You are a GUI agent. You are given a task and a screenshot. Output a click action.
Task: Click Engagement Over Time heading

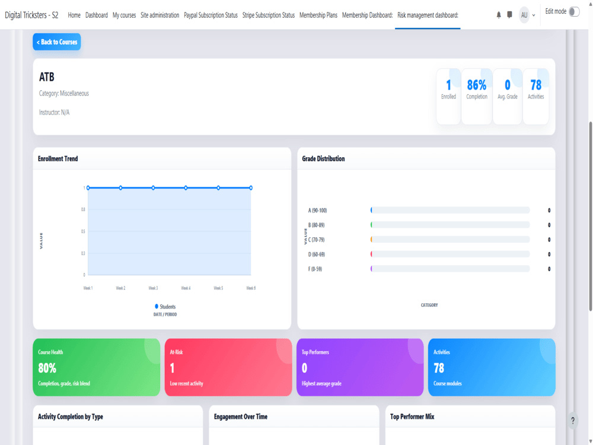241,417
